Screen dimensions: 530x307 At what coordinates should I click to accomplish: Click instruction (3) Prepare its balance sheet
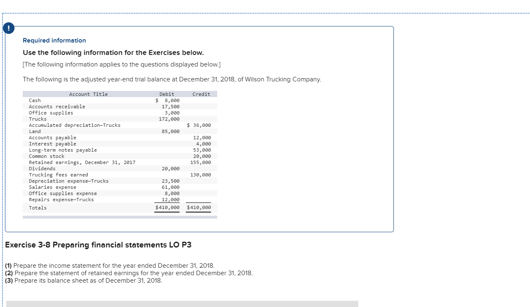point(84,281)
